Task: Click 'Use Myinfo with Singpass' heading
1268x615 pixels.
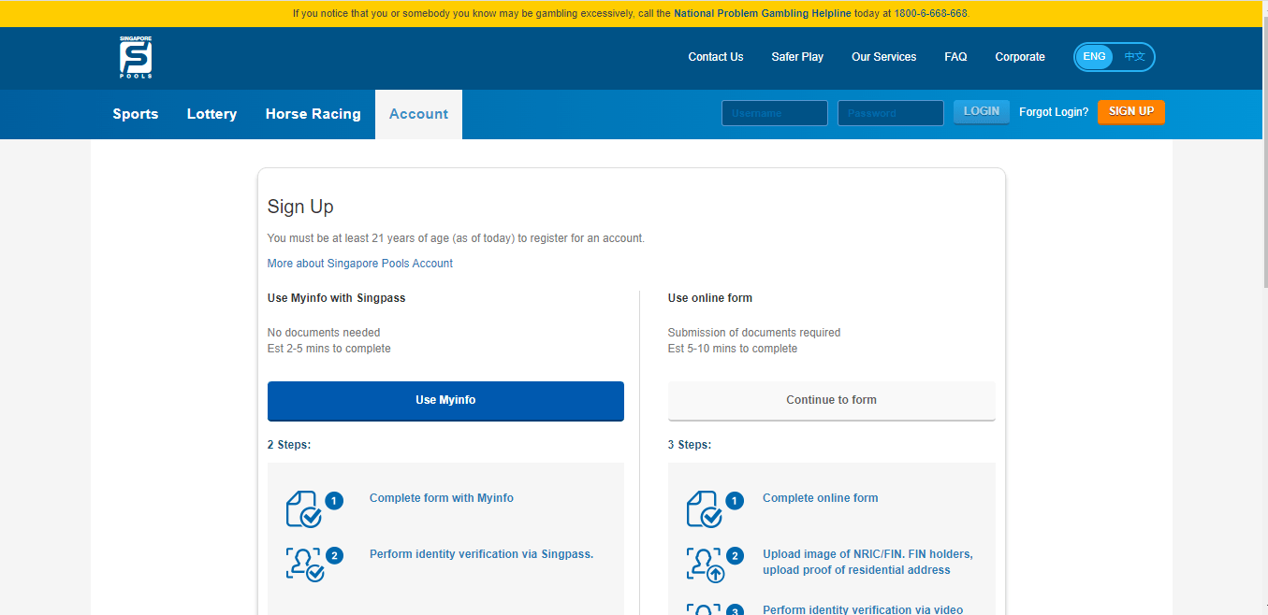Action: (336, 298)
